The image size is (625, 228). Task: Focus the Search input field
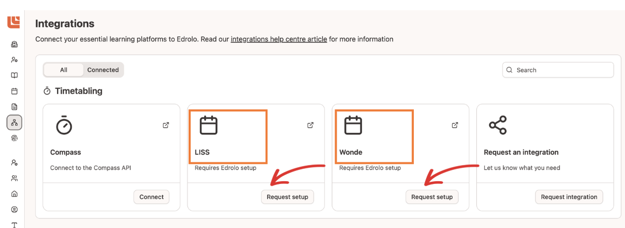point(560,70)
